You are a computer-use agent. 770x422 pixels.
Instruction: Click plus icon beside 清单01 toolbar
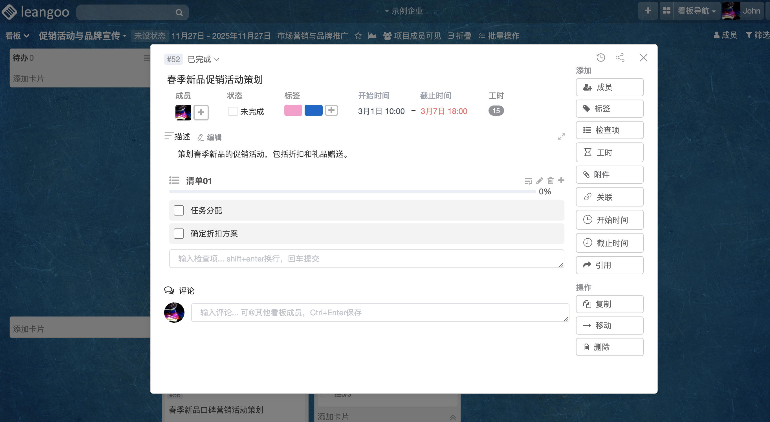(x=561, y=180)
